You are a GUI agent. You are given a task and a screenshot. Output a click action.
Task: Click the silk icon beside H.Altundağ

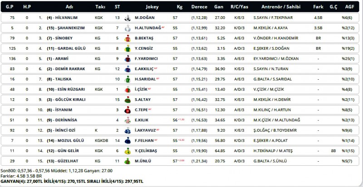click(x=131, y=28)
